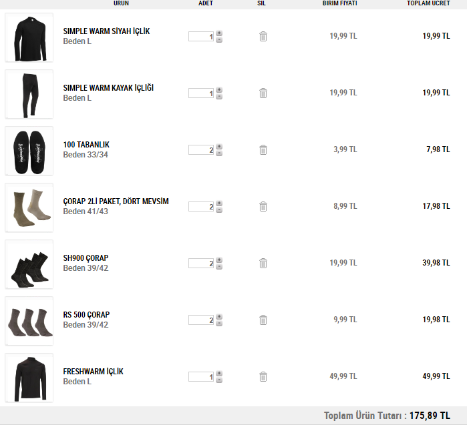Delete FRESHWARM İÇLİK with trash icon
467x425 pixels.
pyautogui.click(x=263, y=377)
